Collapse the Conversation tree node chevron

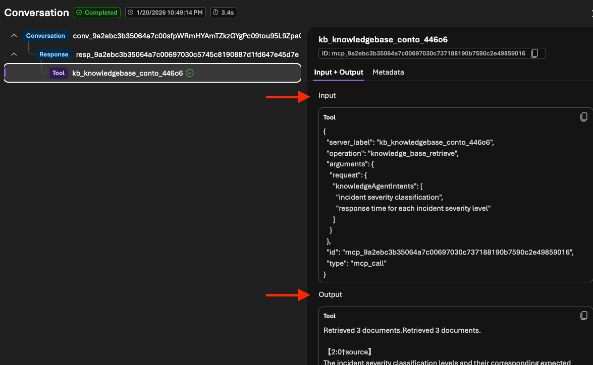14,36
